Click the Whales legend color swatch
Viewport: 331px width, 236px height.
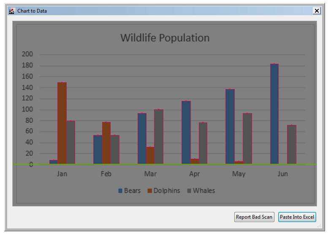click(x=189, y=191)
